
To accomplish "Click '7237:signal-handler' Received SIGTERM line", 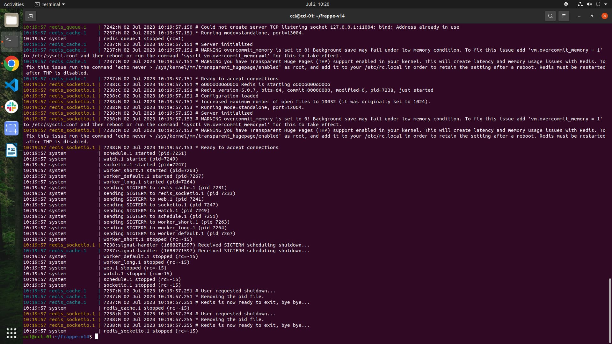I will point(207,251).
